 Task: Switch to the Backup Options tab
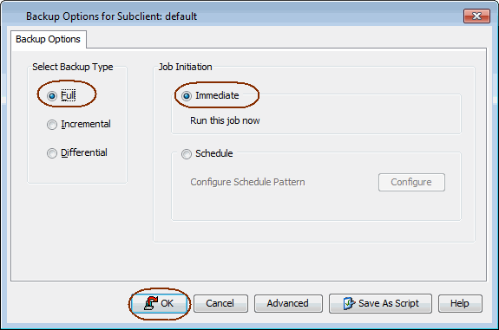coord(49,39)
